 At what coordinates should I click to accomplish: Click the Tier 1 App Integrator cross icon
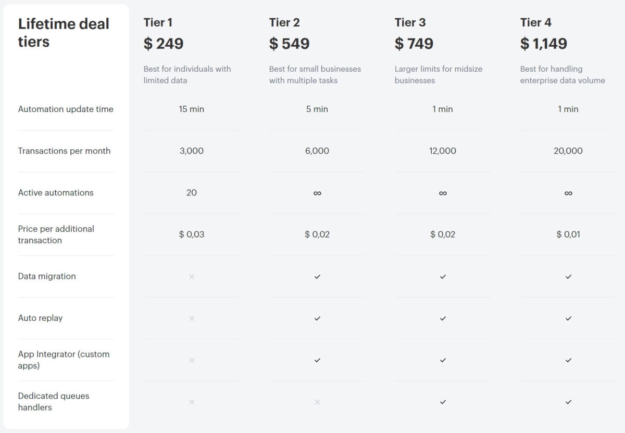[192, 360]
